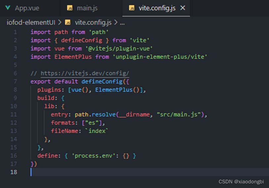Image resolution: width=269 pixels, height=188 pixels.
Task: Open the iofod-elementUI breadcrumb folder
Action: click(x=31, y=22)
